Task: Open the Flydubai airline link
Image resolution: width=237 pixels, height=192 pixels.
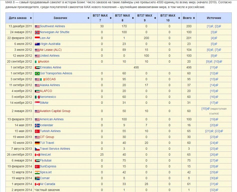Action: coord(45,160)
